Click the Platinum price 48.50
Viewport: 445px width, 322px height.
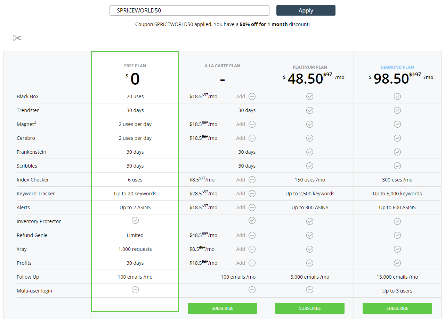point(305,79)
